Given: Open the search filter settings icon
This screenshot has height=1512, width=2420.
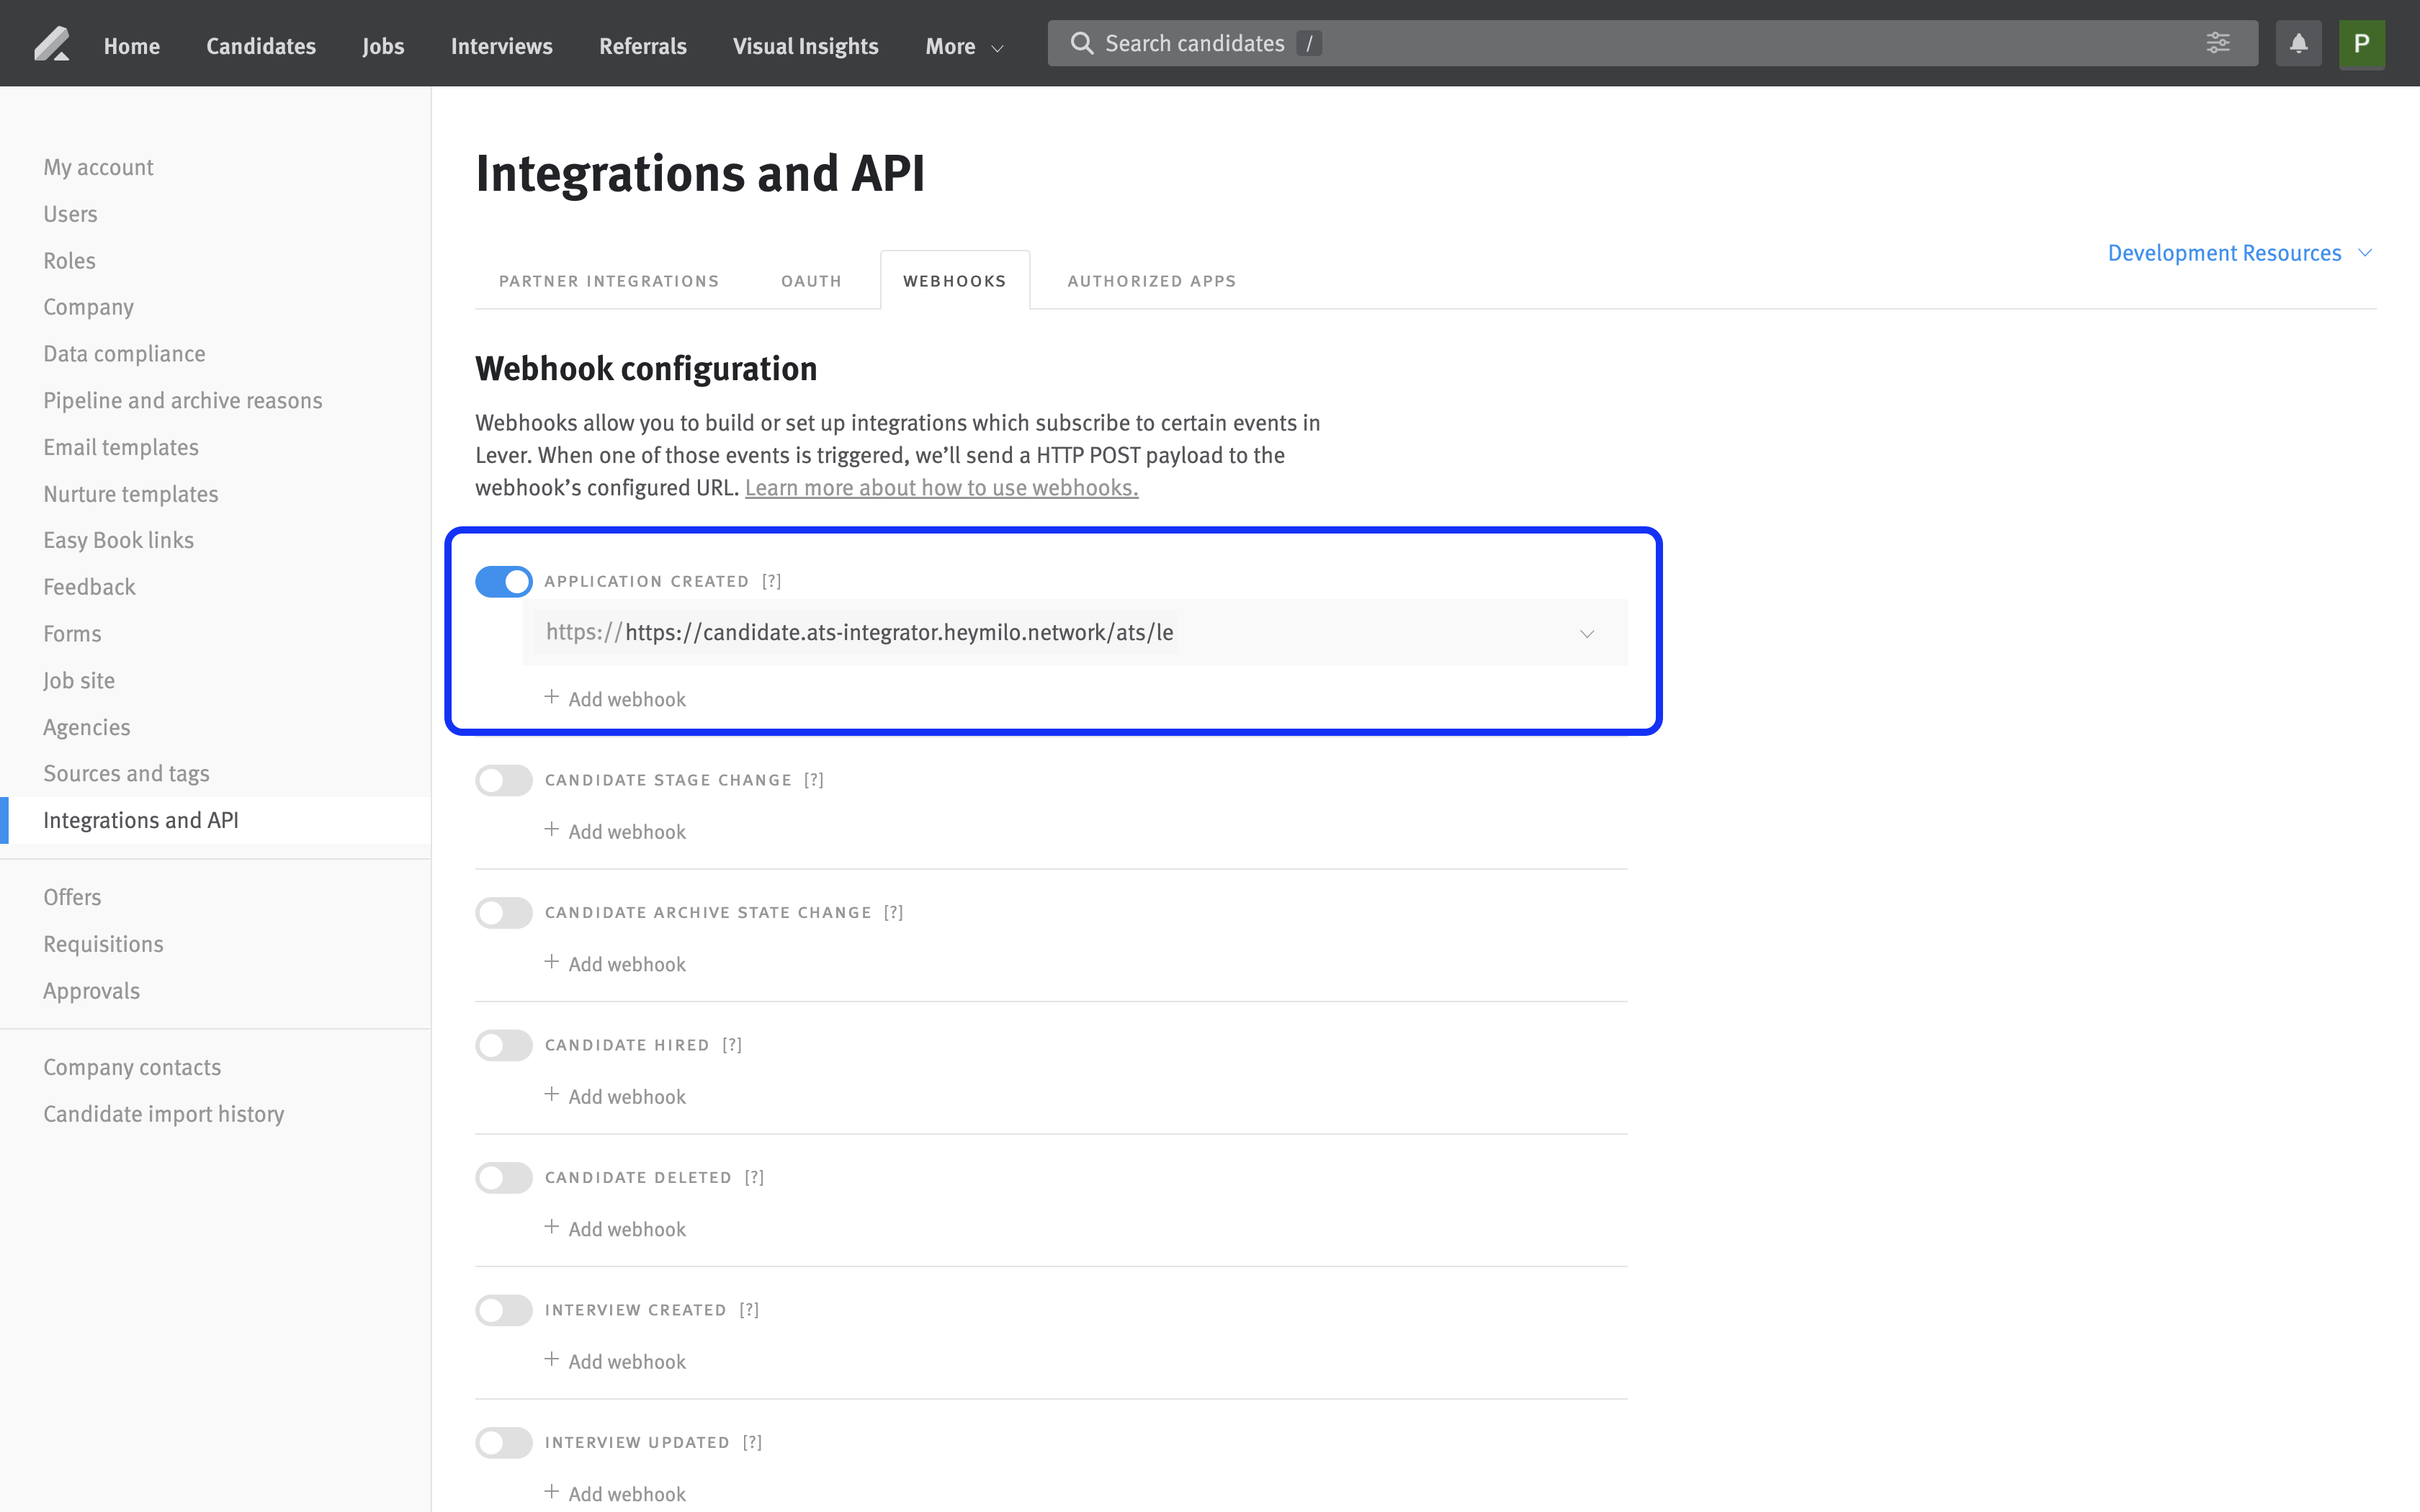Looking at the screenshot, I should tap(2217, 43).
